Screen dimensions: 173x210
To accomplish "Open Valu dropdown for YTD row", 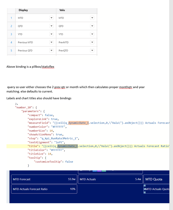I will click(92, 34).
